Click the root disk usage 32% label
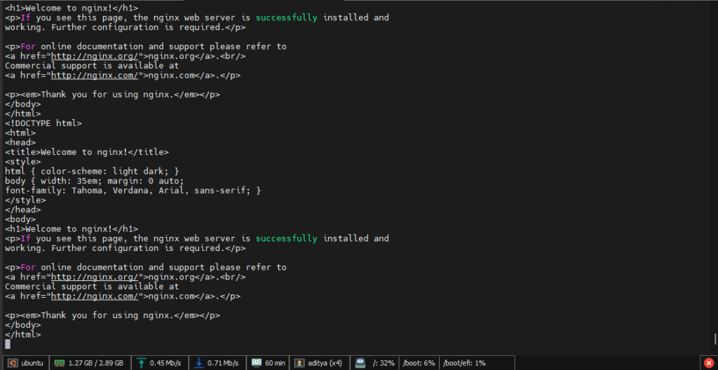 384,363
